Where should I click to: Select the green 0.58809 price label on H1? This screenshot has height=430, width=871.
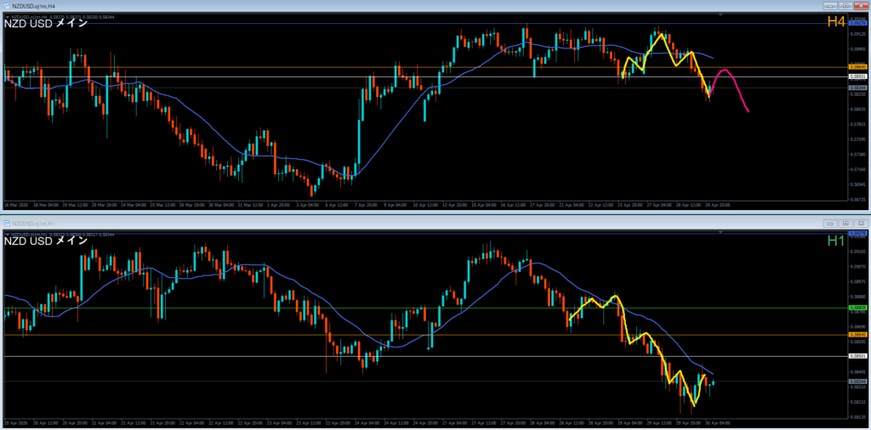pyautogui.click(x=857, y=308)
